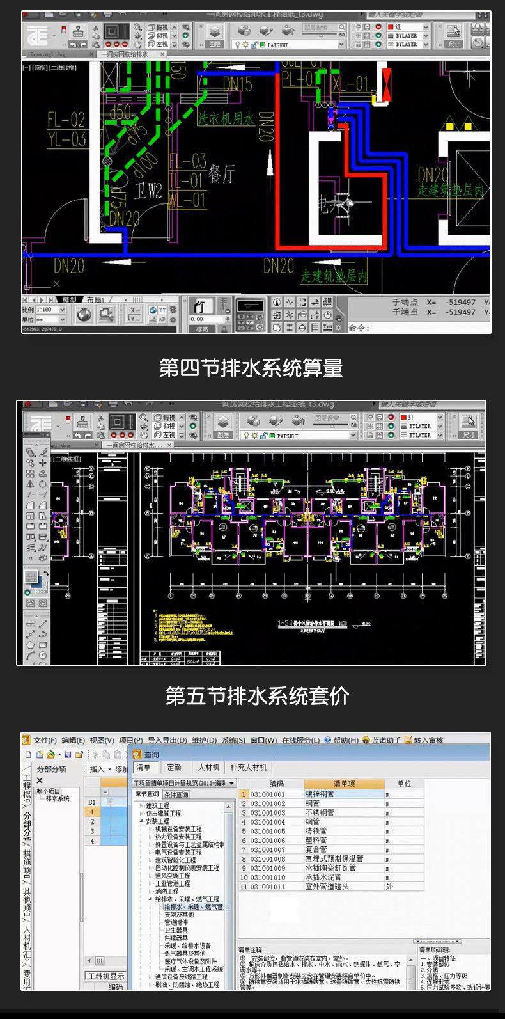Select 俯视 view in top CAD window
This screenshot has height=1019, width=505.
pos(157,27)
